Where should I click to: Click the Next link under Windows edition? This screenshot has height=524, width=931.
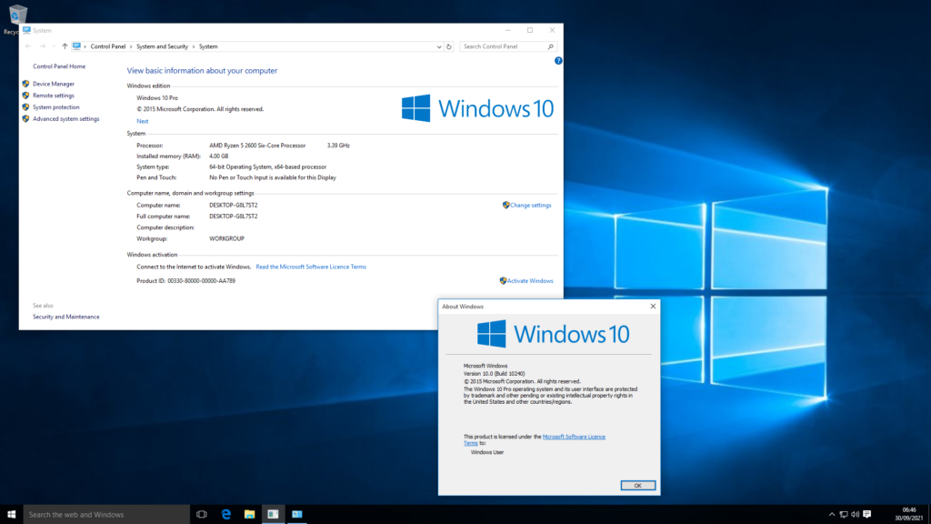click(x=143, y=120)
